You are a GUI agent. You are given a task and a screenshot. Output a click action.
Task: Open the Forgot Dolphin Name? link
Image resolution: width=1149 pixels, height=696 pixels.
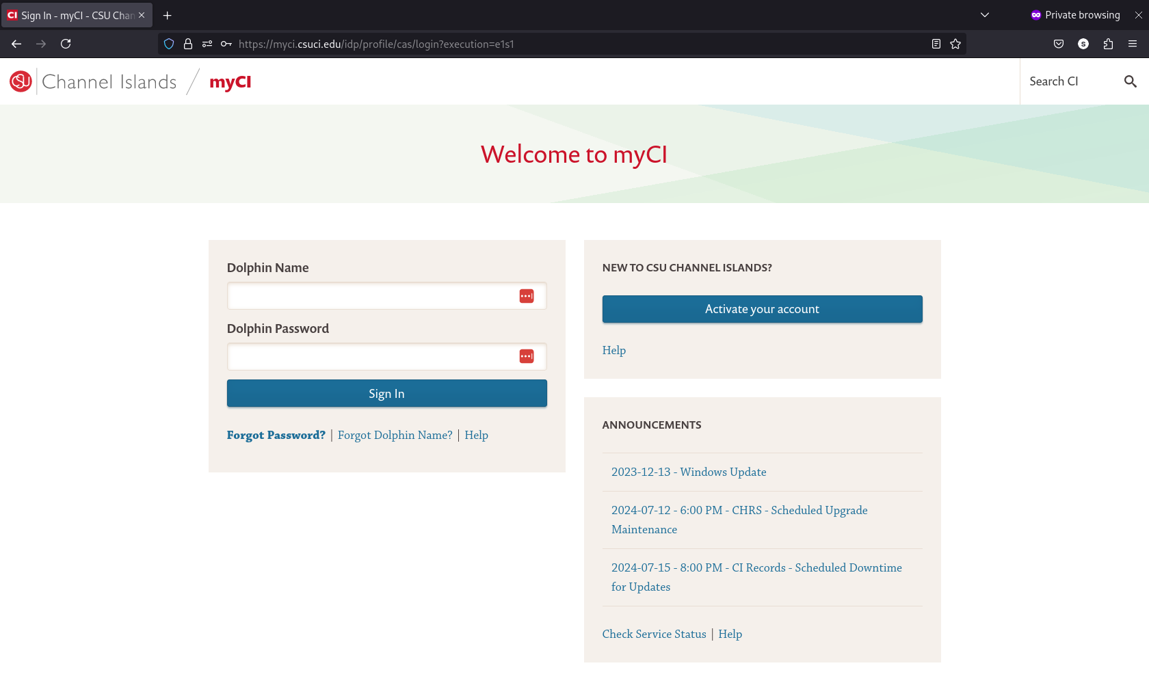point(395,436)
